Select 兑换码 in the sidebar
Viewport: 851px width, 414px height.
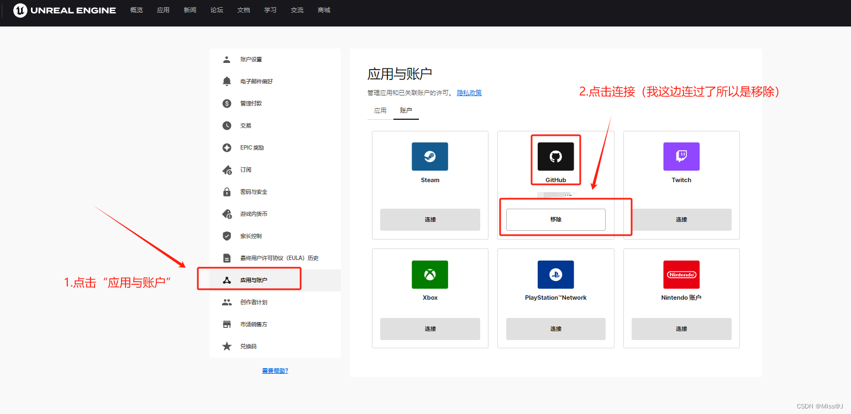click(275, 346)
